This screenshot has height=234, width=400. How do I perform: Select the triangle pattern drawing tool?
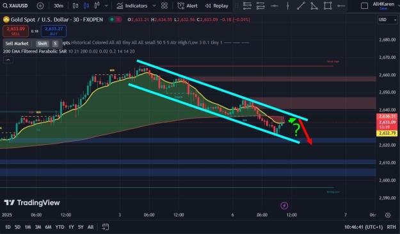tap(314, 6)
